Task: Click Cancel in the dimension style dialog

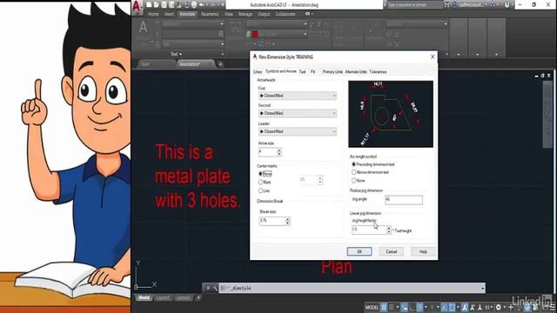Action: (x=391, y=251)
